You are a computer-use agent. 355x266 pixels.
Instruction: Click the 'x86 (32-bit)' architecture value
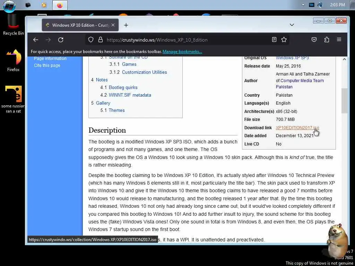(286, 112)
